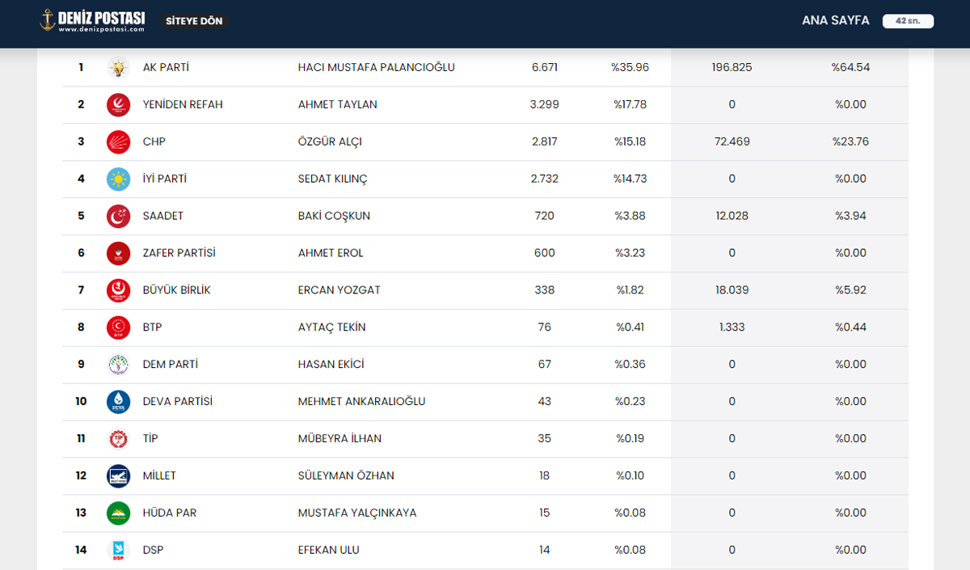Click the %35.96 vote percentage

[x=630, y=68]
